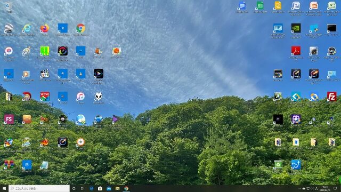
Task: Open the WinRAR stacked books icon
Action: click(x=9, y=165)
